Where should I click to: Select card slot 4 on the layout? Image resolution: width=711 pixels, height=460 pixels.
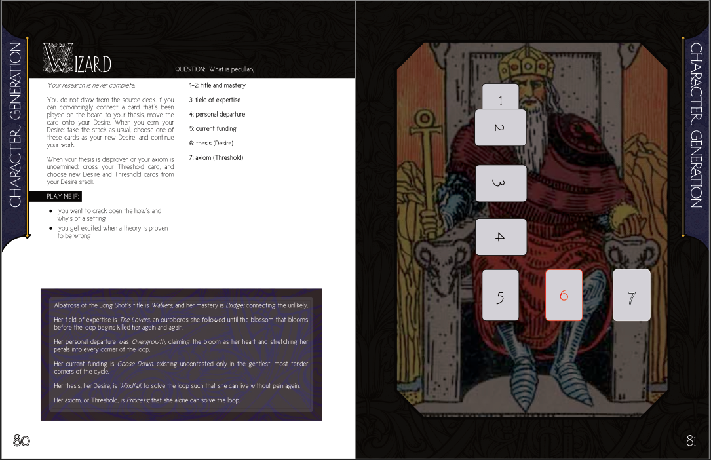[x=501, y=237]
